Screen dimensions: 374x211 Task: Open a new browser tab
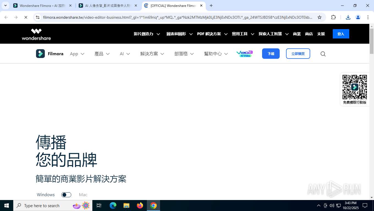[x=211, y=5]
